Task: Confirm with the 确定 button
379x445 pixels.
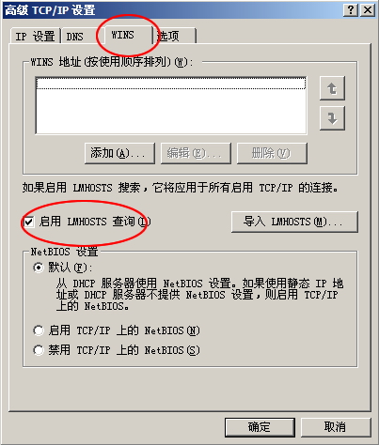Action: pos(260,427)
